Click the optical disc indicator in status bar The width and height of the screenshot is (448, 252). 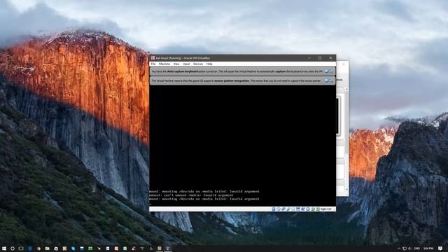(x=279, y=209)
